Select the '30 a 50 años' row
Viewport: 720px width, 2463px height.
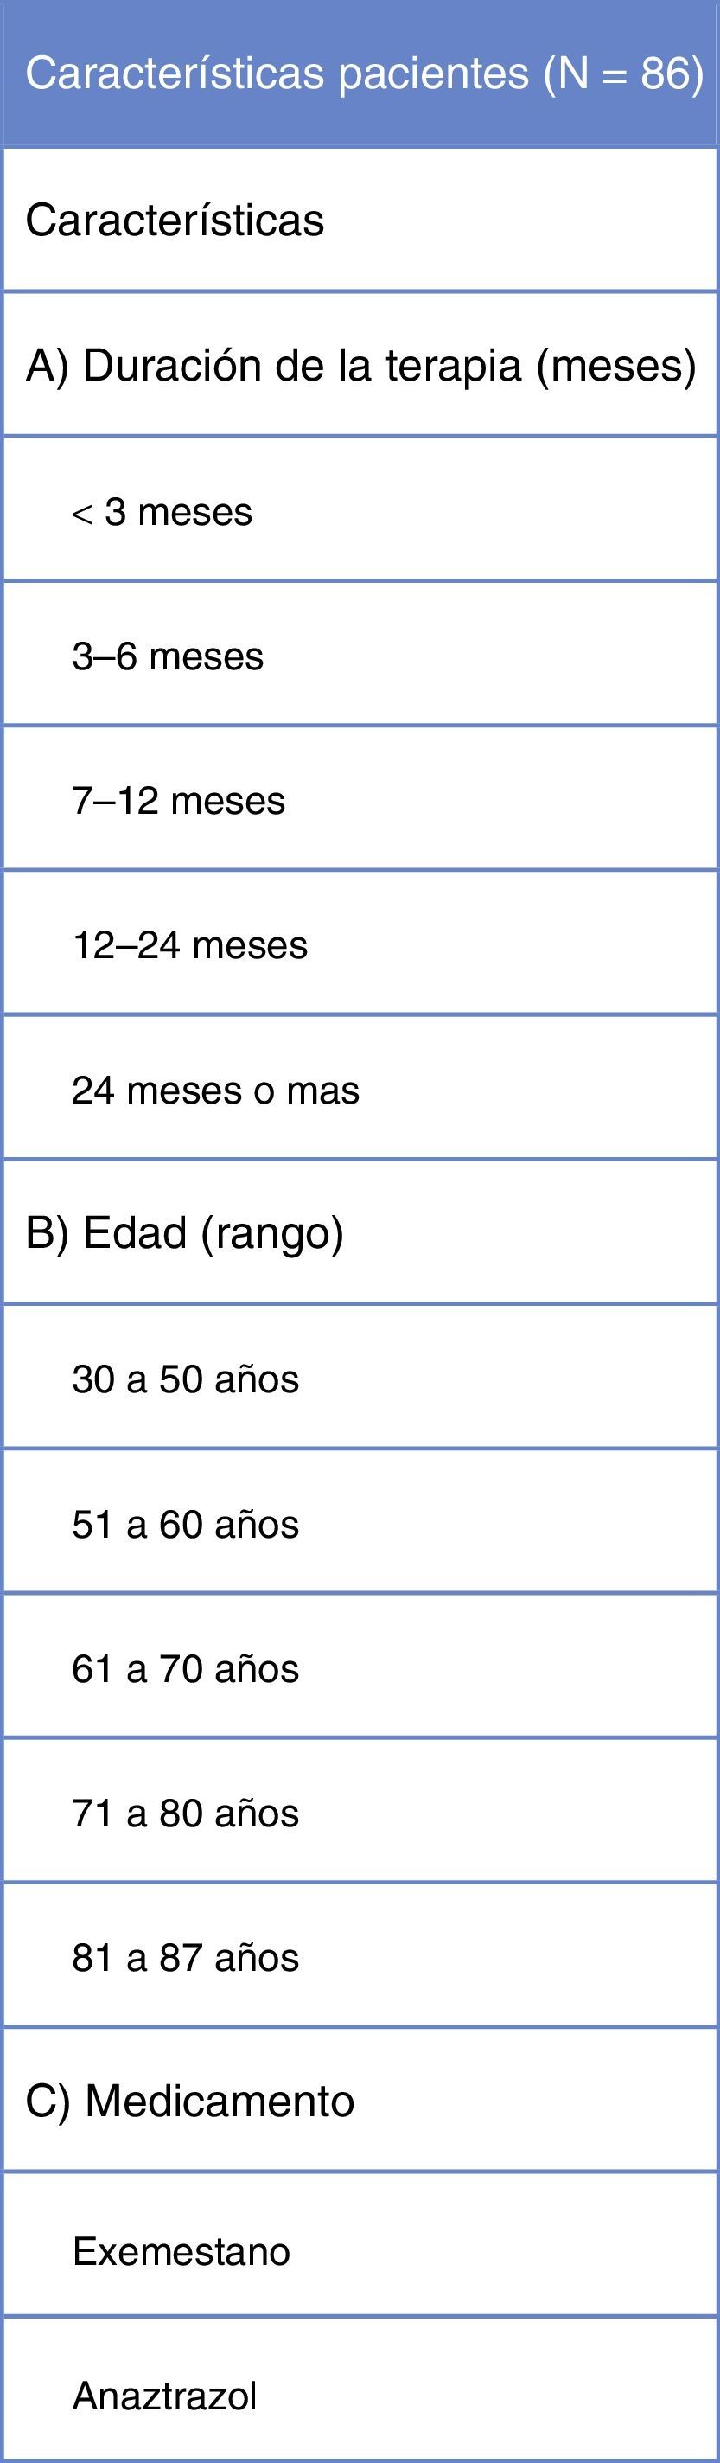click(x=185, y=1379)
